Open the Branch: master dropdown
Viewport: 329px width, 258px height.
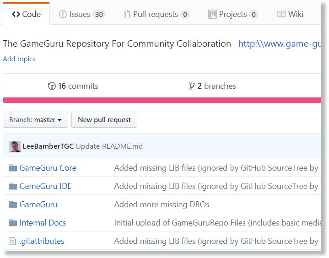[35, 120]
